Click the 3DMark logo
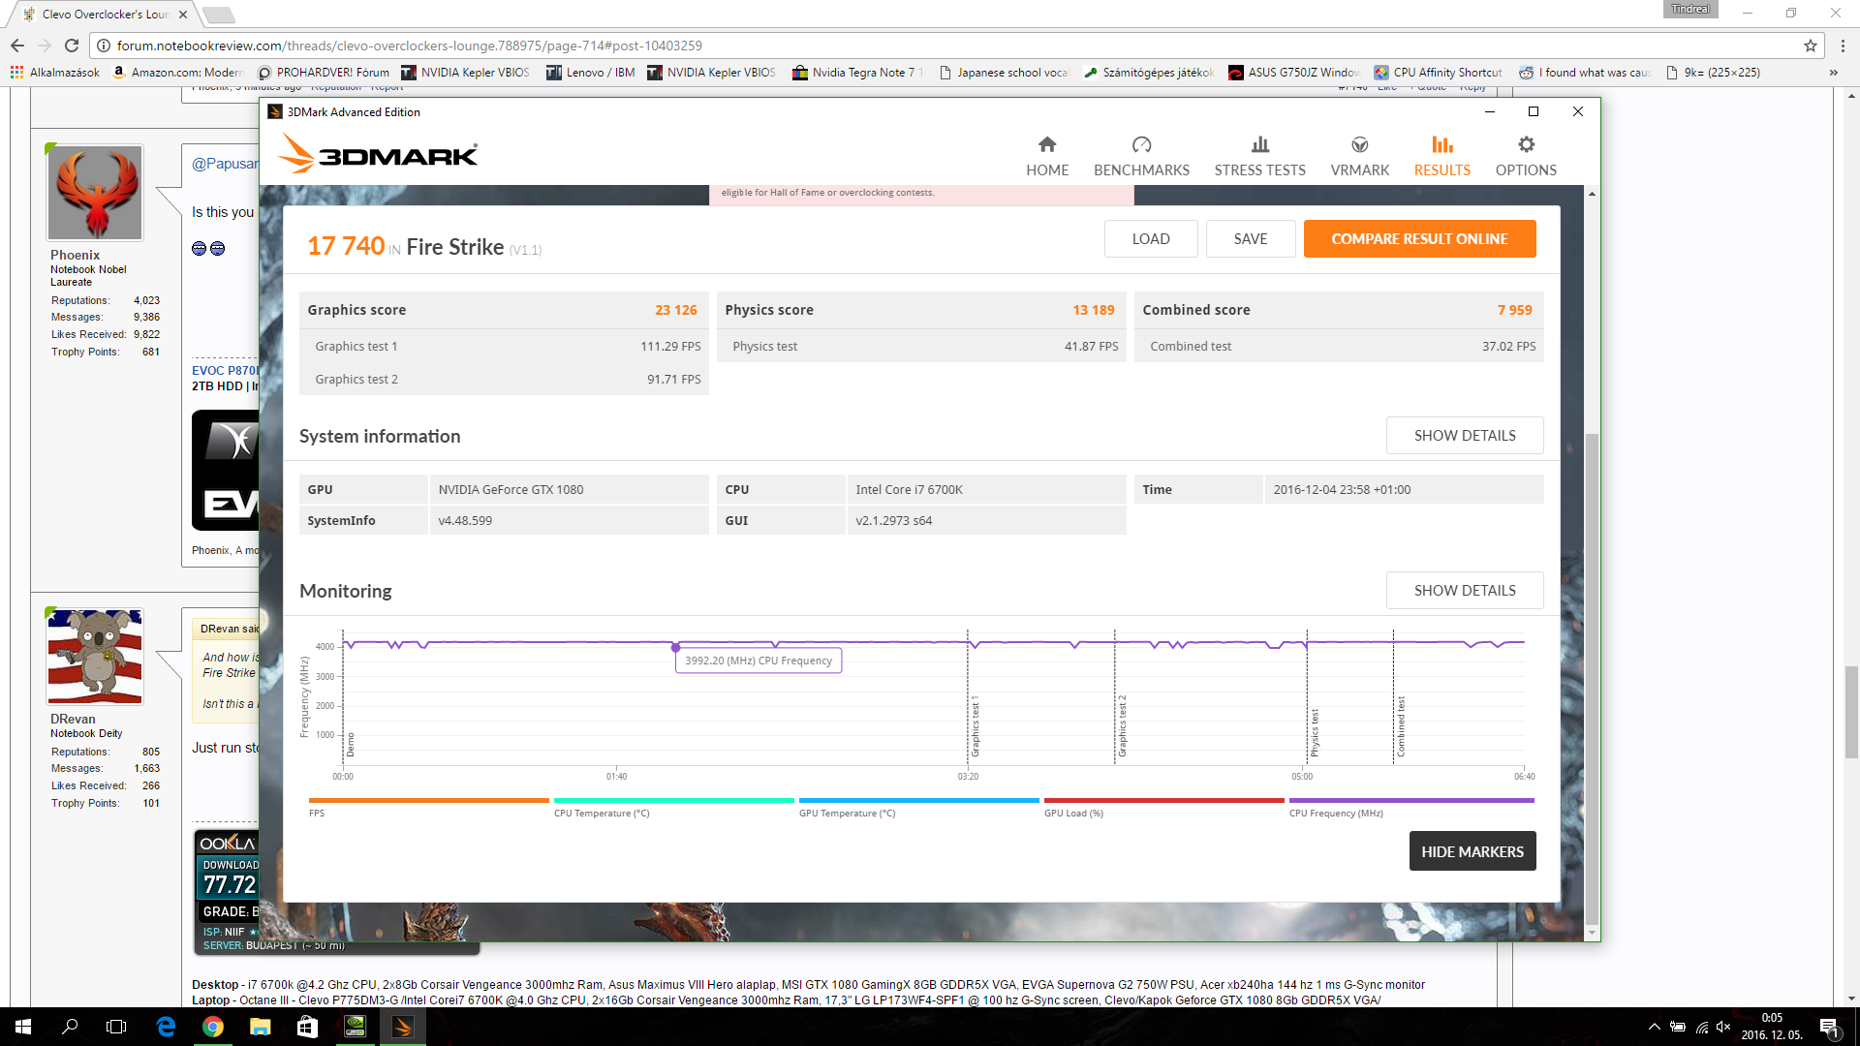The image size is (1860, 1046). pos(378,154)
